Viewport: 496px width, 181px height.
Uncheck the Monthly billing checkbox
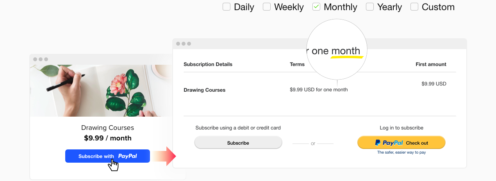click(x=316, y=7)
